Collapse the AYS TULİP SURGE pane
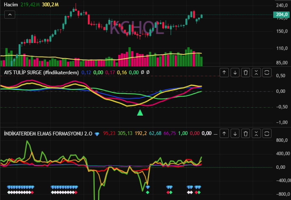Viewport: 291px width, 200px height. pyautogui.click(x=256, y=73)
